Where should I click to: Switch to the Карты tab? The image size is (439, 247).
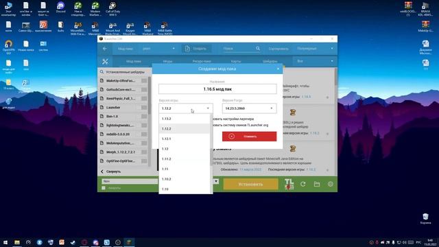click(x=236, y=61)
